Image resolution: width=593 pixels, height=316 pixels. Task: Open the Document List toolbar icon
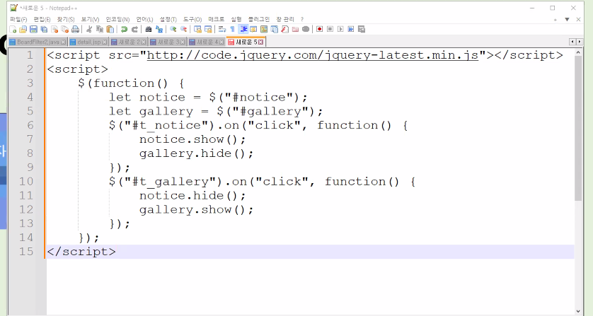coord(275,29)
